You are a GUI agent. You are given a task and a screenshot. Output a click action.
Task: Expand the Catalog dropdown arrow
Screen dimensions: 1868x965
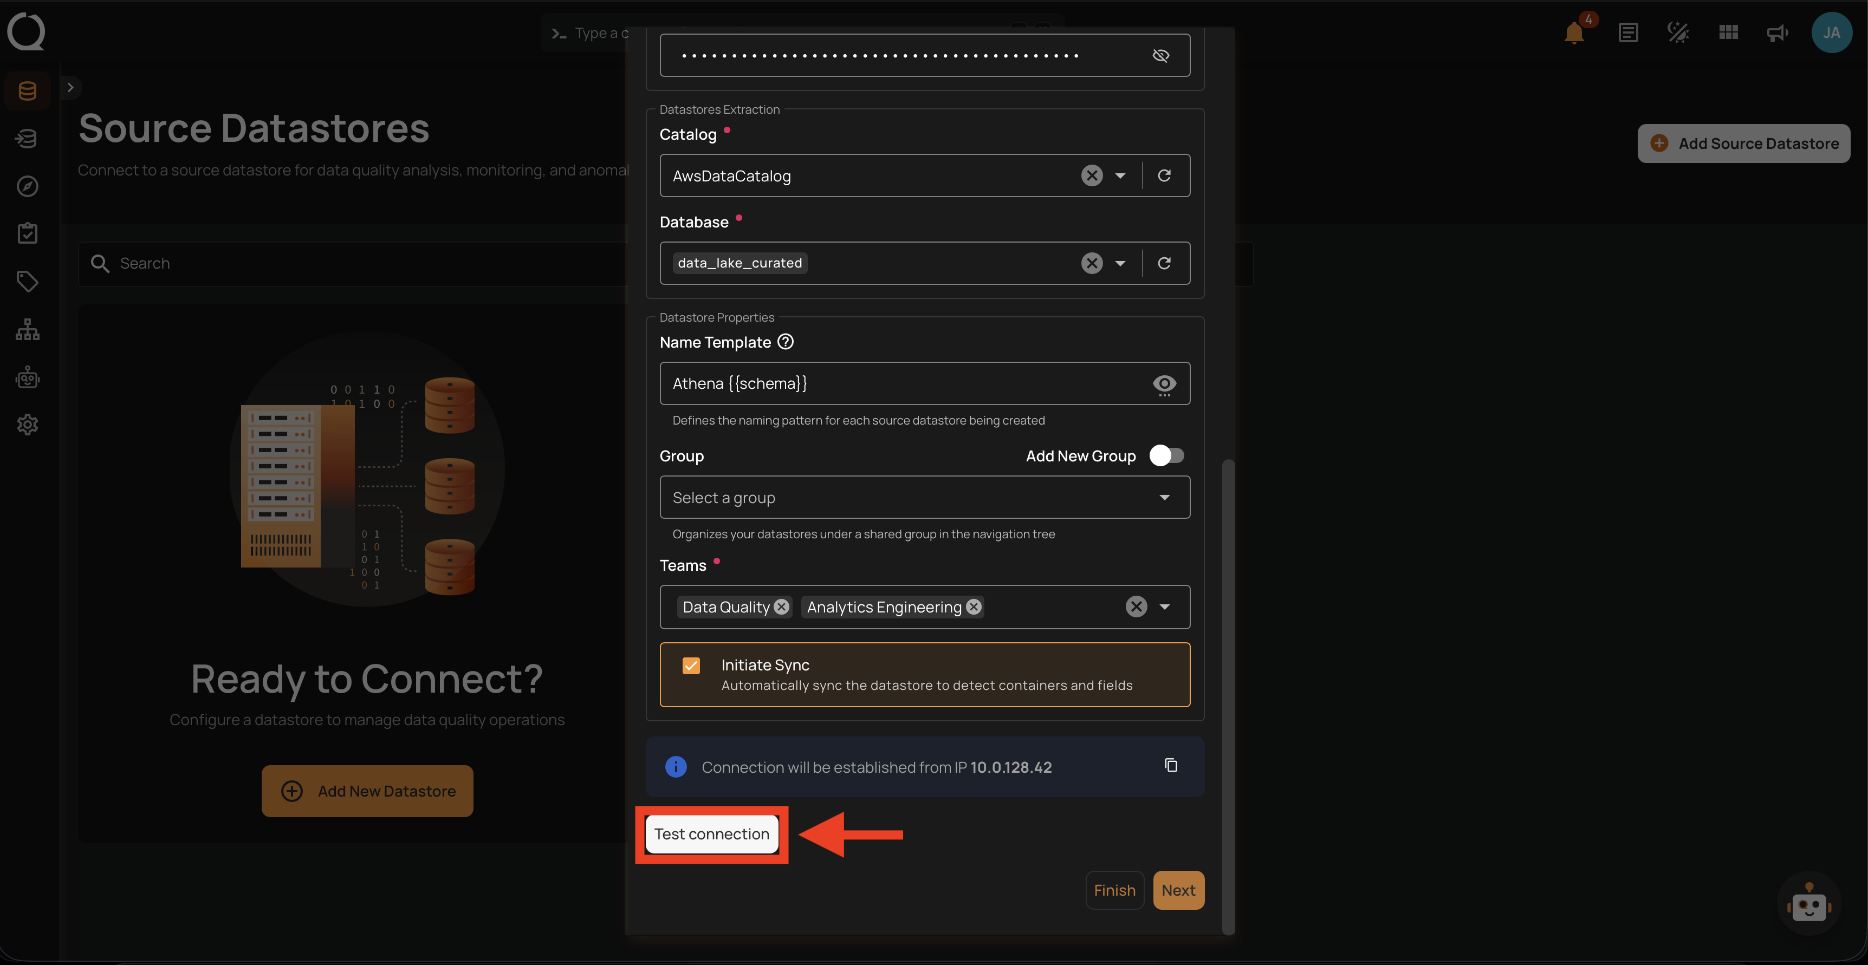click(x=1120, y=175)
